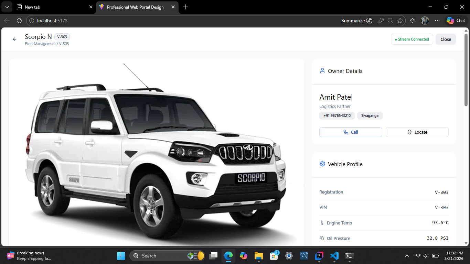This screenshot has height=264, width=470.
Task: Open the Wi-Fi network tray icon
Action: 418,256
